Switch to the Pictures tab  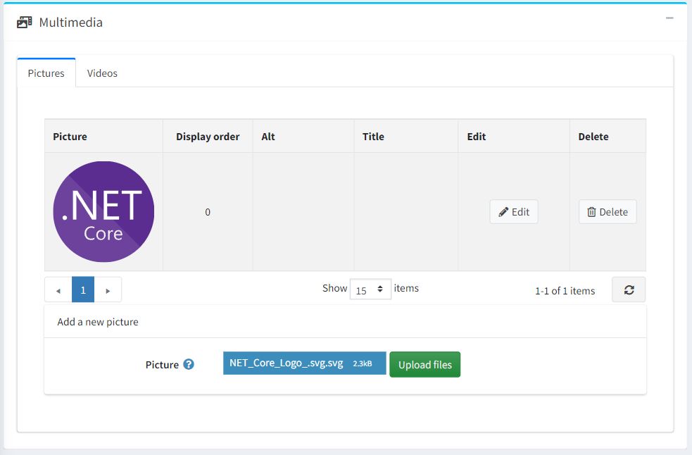pos(46,73)
